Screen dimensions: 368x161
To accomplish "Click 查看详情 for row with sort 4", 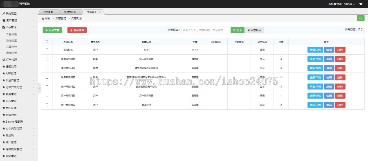I will coord(315,59).
